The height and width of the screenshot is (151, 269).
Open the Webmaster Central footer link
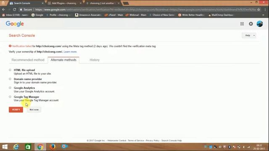116,141
